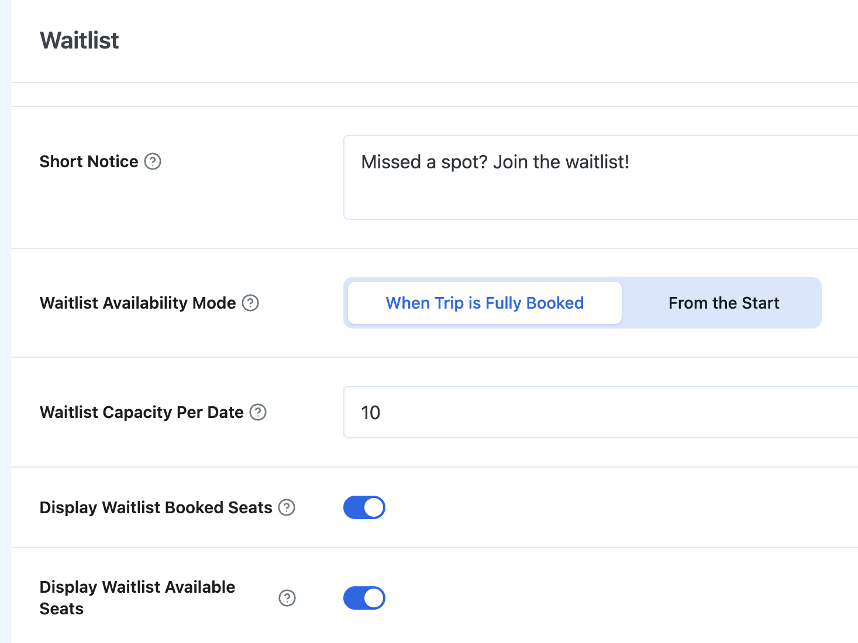Open help tooltip for Waitlist Availability Mode
Image resolution: width=858 pixels, height=643 pixels.
pyautogui.click(x=250, y=303)
